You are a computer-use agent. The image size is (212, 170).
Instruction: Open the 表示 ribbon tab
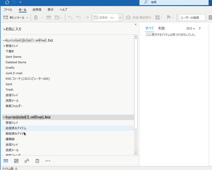tap(51, 10)
